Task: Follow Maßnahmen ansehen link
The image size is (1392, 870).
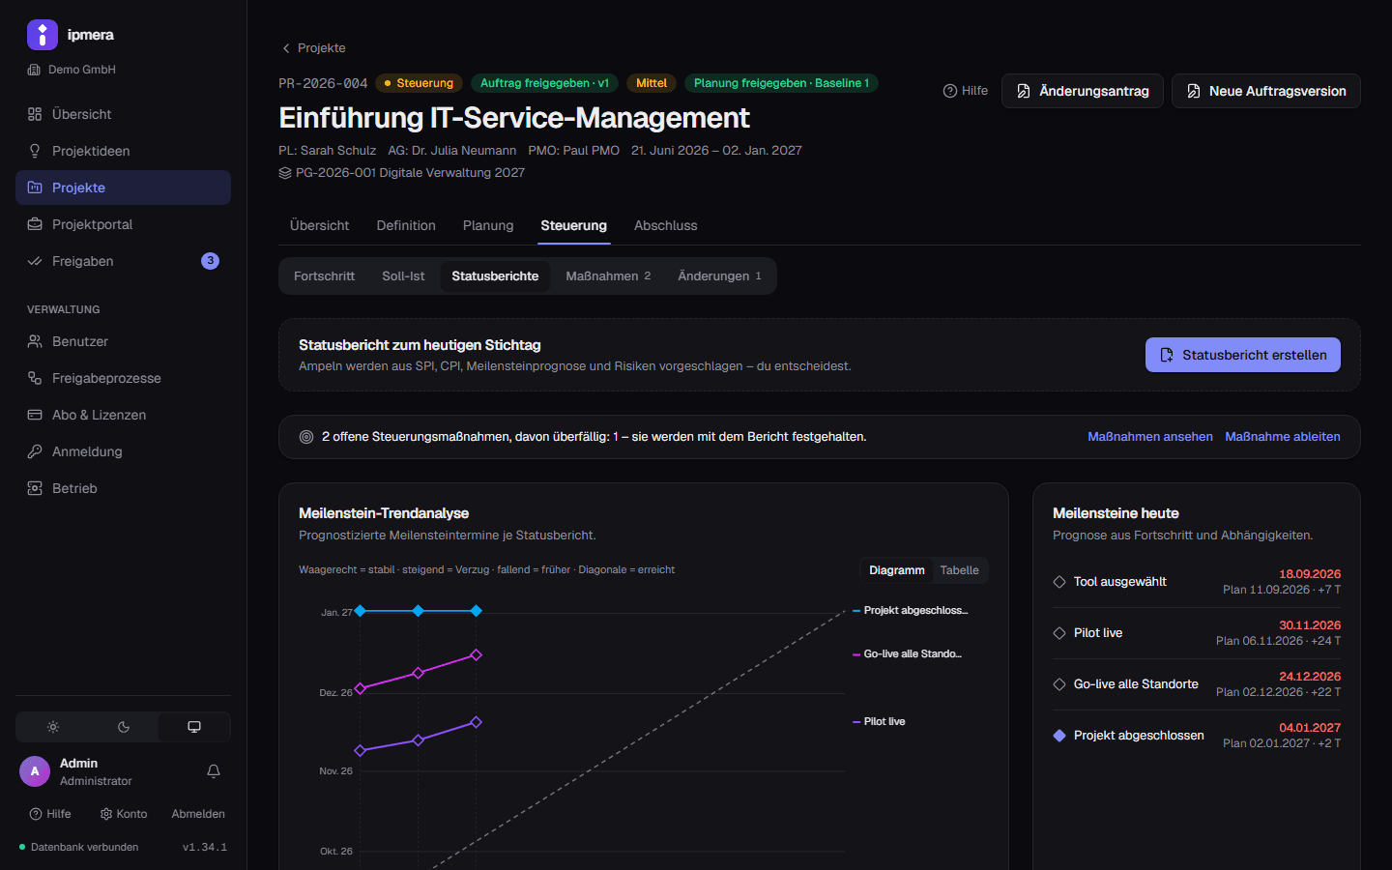Action: (1150, 437)
